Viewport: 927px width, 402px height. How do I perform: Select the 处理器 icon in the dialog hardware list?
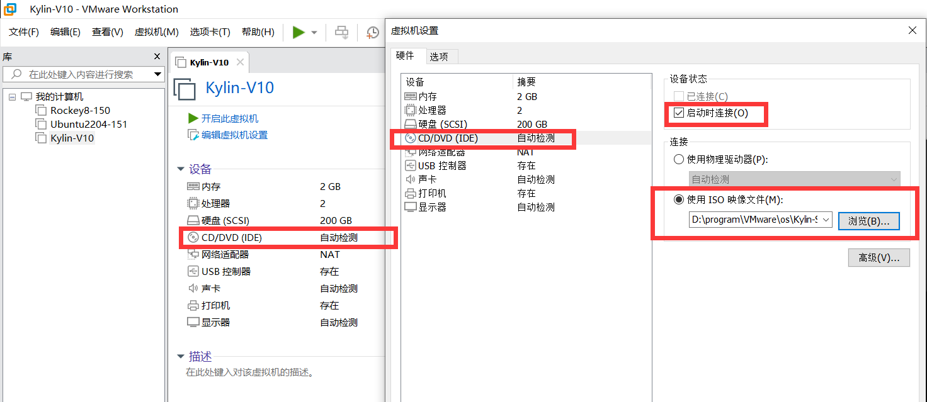click(411, 110)
